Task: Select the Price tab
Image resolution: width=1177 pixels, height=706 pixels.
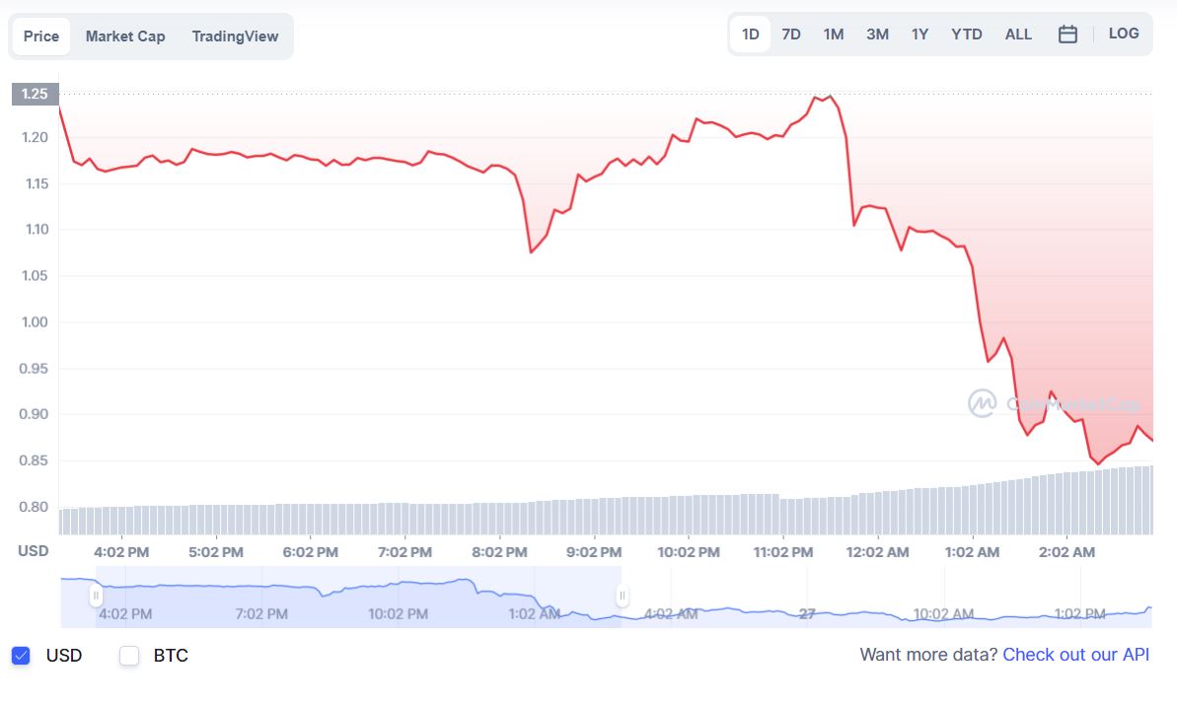Action: point(41,36)
